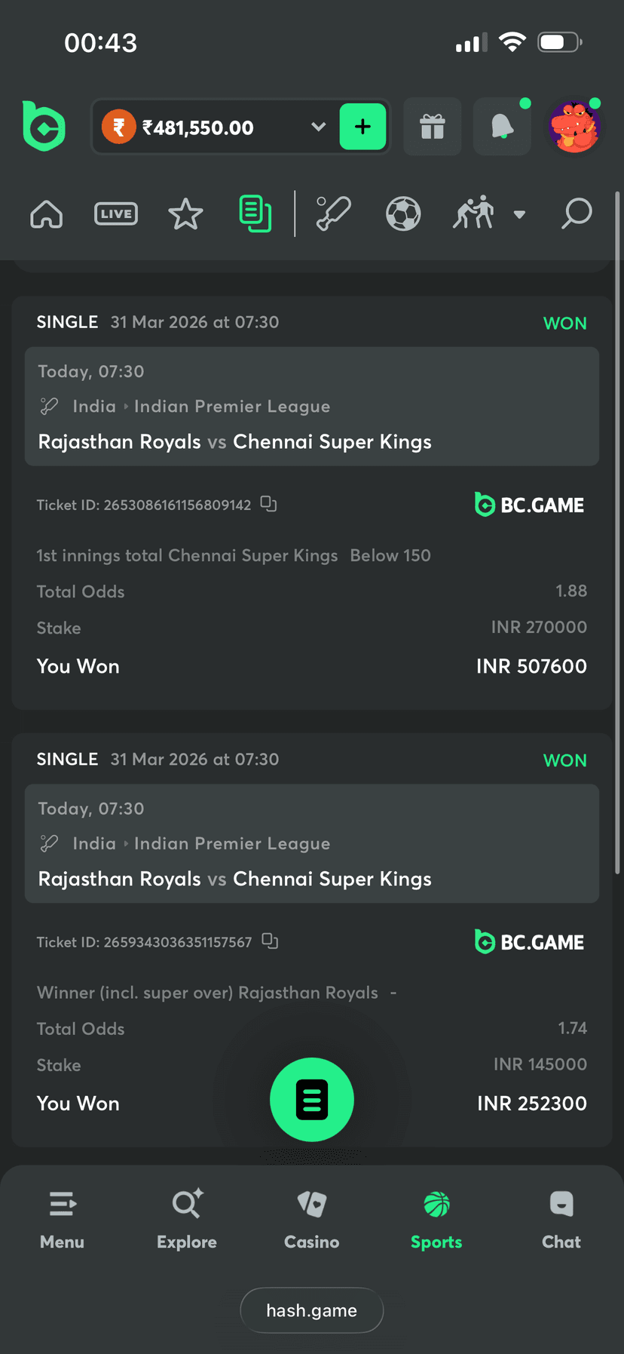Select the Live events icon
The width and height of the screenshot is (624, 1354).
(115, 213)
